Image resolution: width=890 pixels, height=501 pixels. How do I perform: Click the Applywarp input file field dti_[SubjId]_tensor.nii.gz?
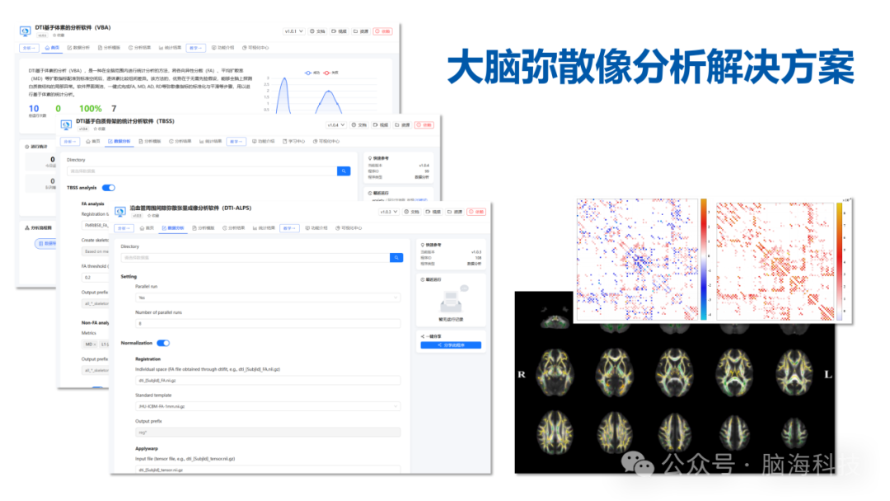[267, 469]
